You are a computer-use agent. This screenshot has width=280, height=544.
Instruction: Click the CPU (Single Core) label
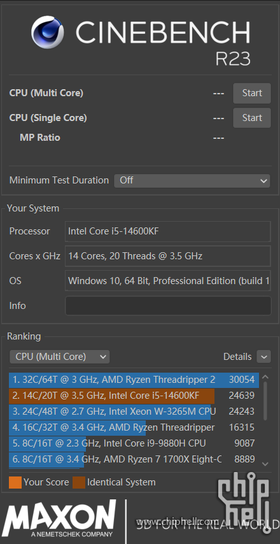[48, 118]
